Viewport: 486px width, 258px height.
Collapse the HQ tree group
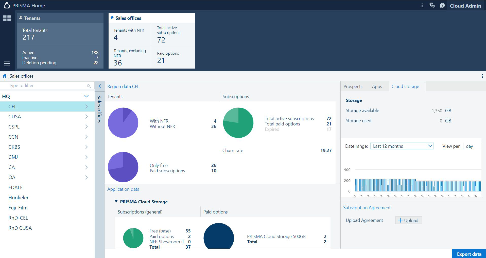click(x=86, y=96)
